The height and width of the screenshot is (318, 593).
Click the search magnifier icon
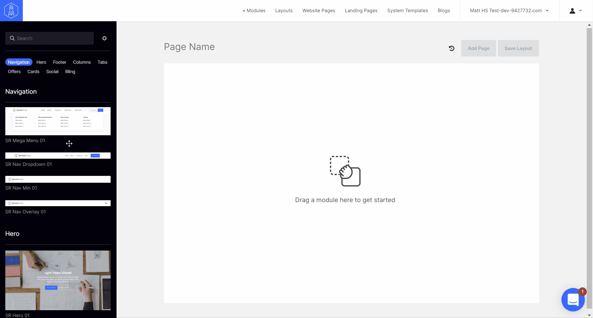pyautogui.click(x=12, y=38)
